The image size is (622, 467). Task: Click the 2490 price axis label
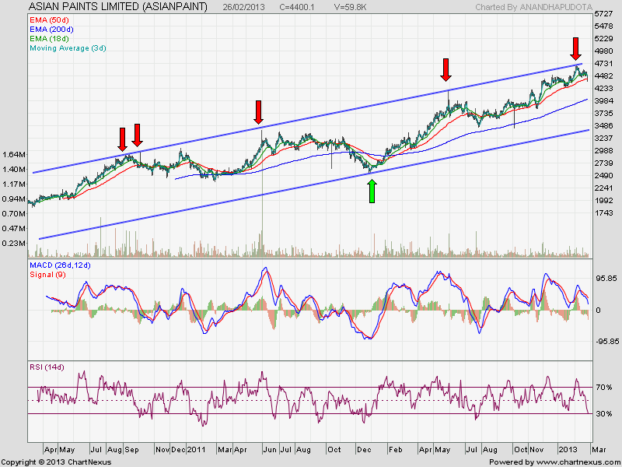coord(603,176)
